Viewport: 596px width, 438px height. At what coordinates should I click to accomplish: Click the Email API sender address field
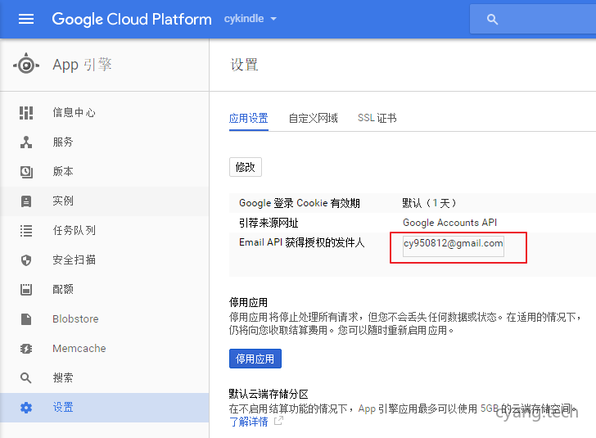point(453,244)
